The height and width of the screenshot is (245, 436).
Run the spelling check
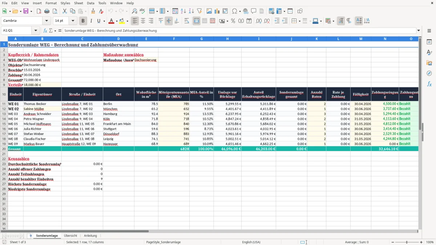(142, 11)
